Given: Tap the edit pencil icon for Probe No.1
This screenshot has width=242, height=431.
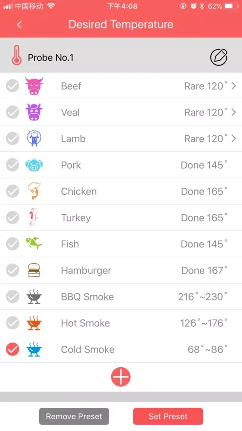Looking at the screenshot, I should coord(218,57).
